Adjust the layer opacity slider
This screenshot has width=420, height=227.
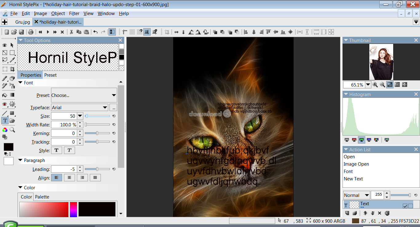[x=400, y=195]
